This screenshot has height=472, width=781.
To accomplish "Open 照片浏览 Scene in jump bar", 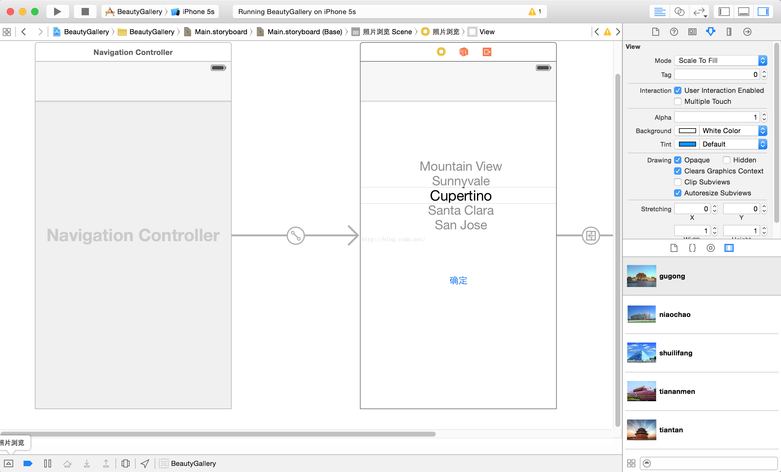I will [382, 32].
